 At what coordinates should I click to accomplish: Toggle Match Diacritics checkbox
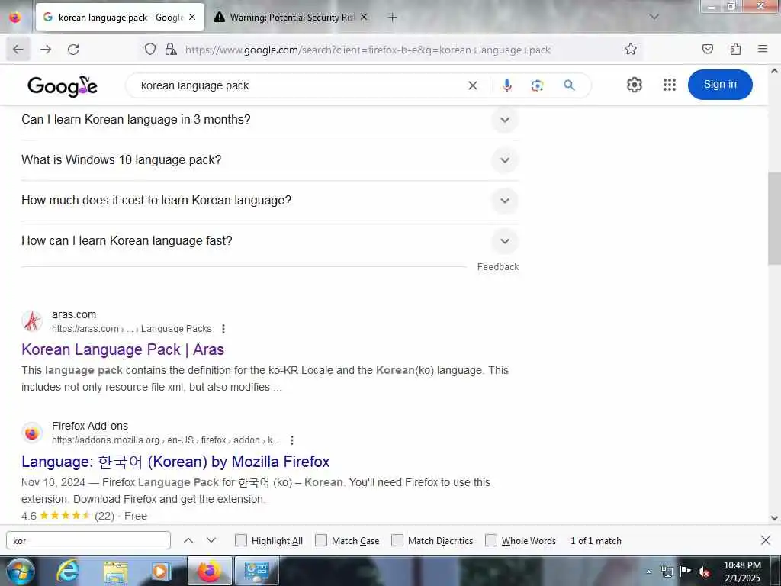(397, 541)
